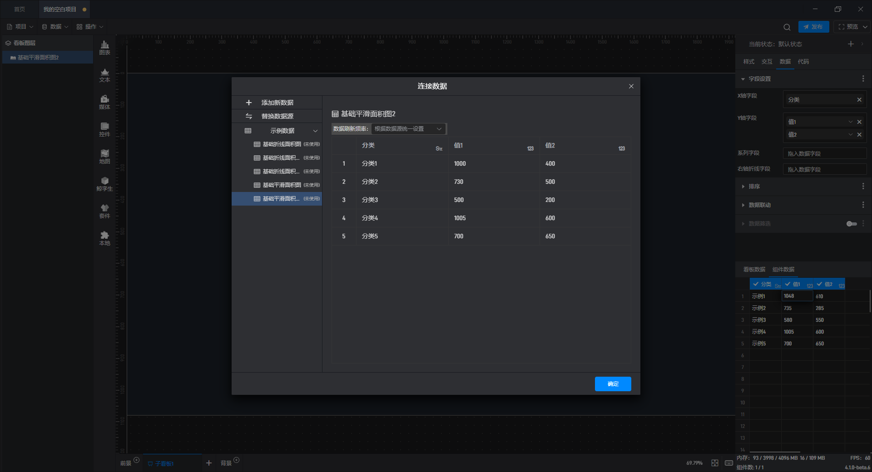Open the 数据 menu in top toolbar

tap(55, 27)
